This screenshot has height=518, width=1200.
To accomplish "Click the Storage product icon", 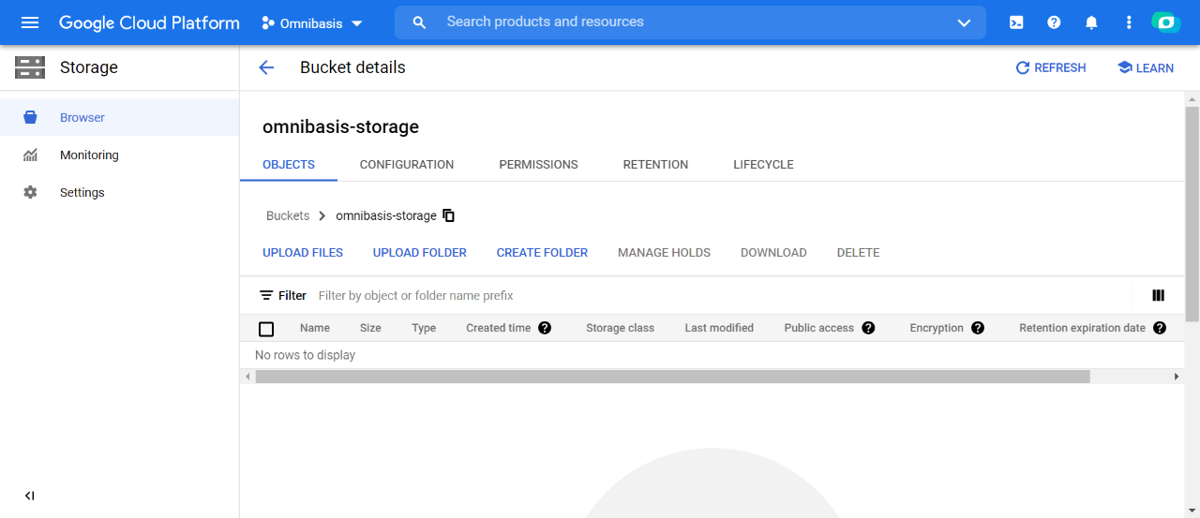I will point(30,67).
